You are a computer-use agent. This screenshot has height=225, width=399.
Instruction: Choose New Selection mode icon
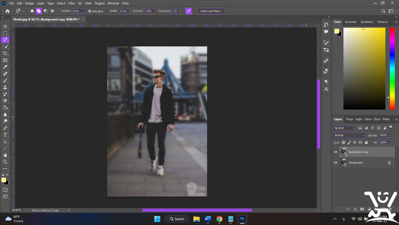tap(32, 11)
